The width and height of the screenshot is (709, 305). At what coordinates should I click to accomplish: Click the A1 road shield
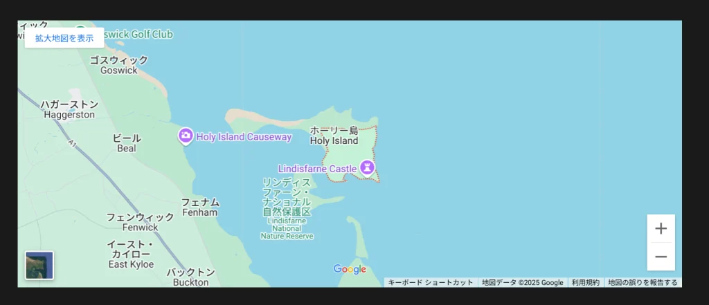coord(72,142)
